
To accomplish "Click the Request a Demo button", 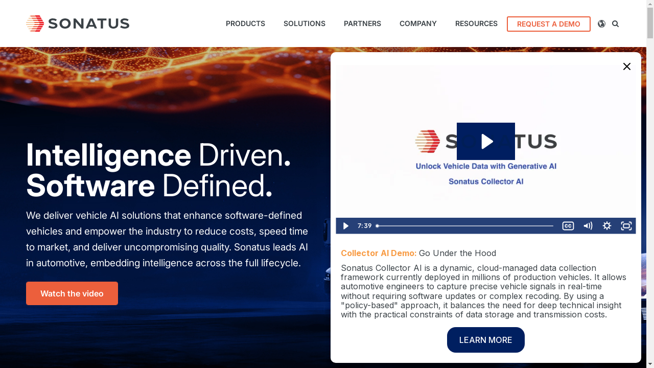I will coord(549,24).
